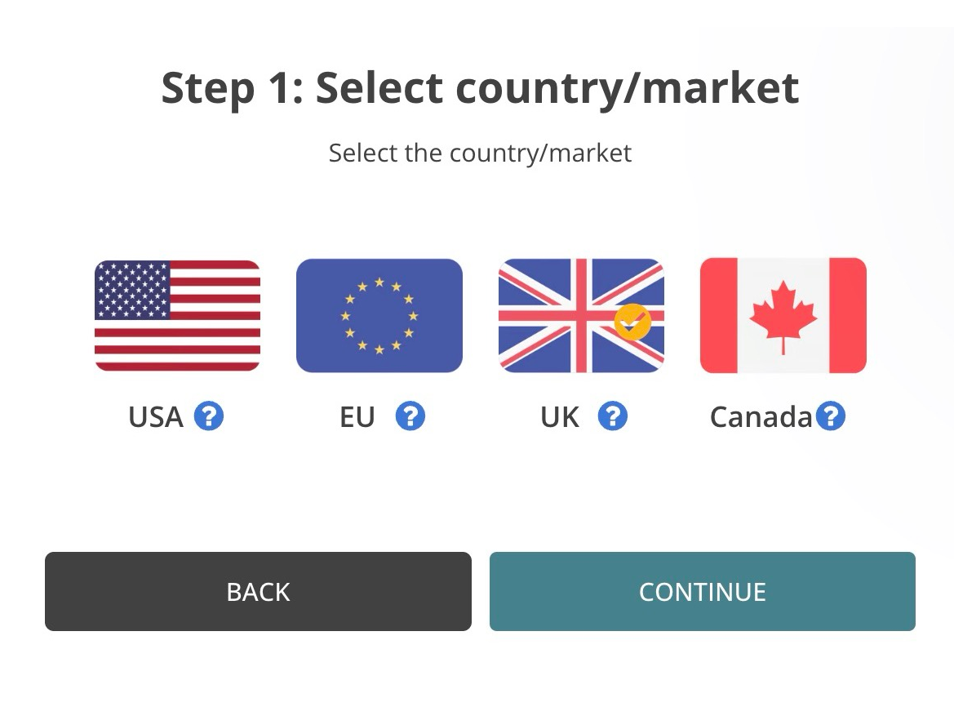Click the USA text label
Viewport: 954px width, 707px height.
[156, 417]
